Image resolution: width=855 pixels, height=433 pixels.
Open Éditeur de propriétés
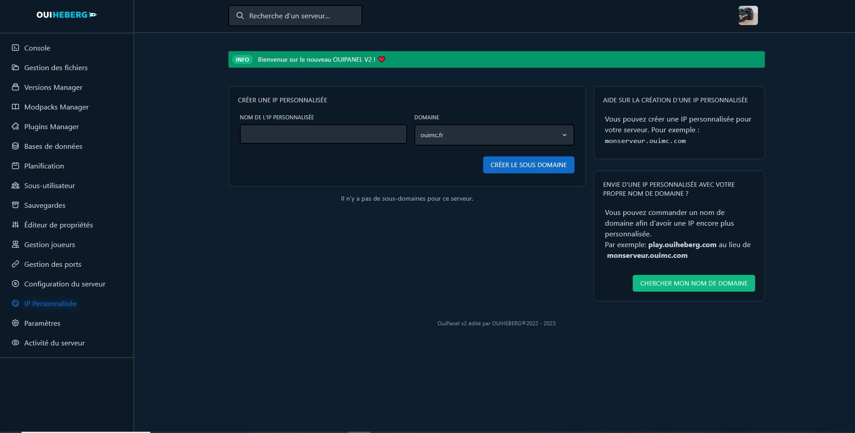click(x=59, y=225)
